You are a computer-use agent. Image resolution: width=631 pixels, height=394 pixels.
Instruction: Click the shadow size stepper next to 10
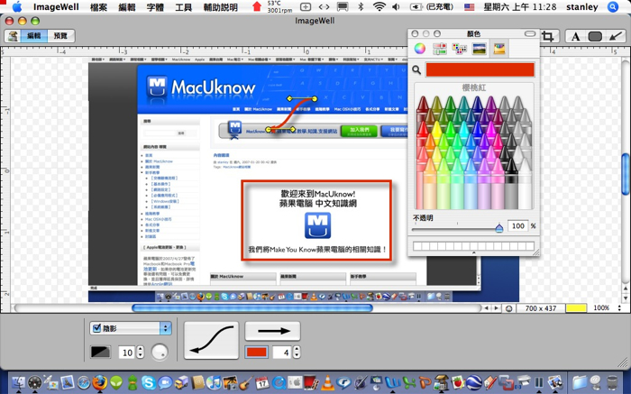coord(140,353)
